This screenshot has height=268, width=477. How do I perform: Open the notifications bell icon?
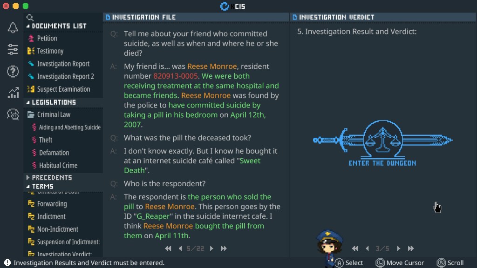(x=13, y=27)
